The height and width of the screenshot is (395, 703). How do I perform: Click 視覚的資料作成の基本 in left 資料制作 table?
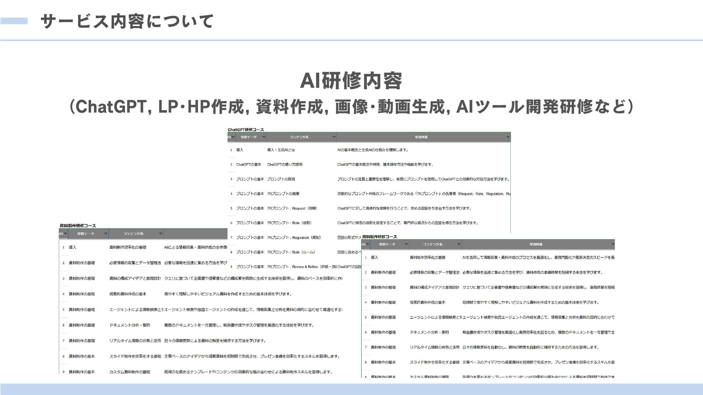(128, 294)
